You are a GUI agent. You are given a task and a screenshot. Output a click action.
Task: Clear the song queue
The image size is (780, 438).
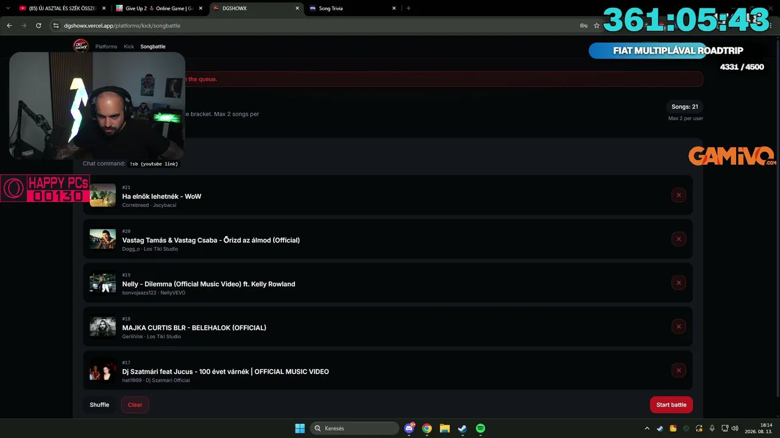pos(135,405)
